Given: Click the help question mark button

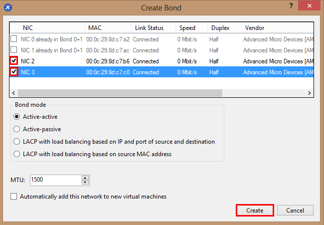Looking at the screenshot, I should [291, 5].
